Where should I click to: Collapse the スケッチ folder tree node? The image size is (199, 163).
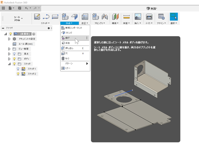[x=9, y=64]
